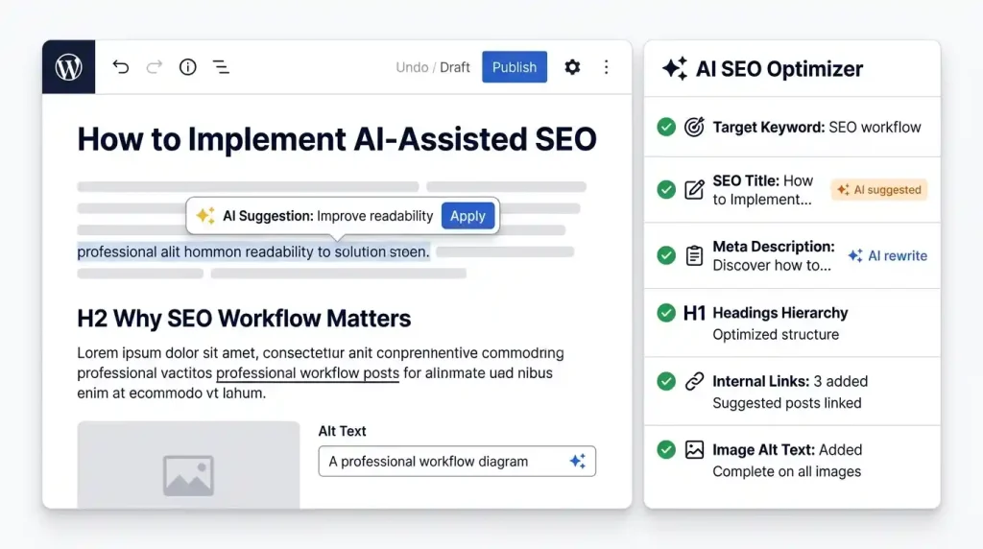Click the H2 Why SEO Workflow Matters heading
The image size is (983, 549).
pyautogui.click(x=244, y=319)
